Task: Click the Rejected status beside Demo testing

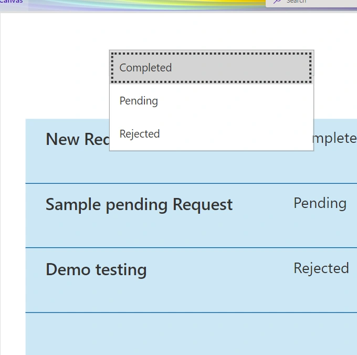Action: 321,268
